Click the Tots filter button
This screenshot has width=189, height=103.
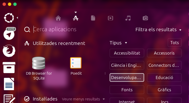pyautogui.click(x=174, y=43)
